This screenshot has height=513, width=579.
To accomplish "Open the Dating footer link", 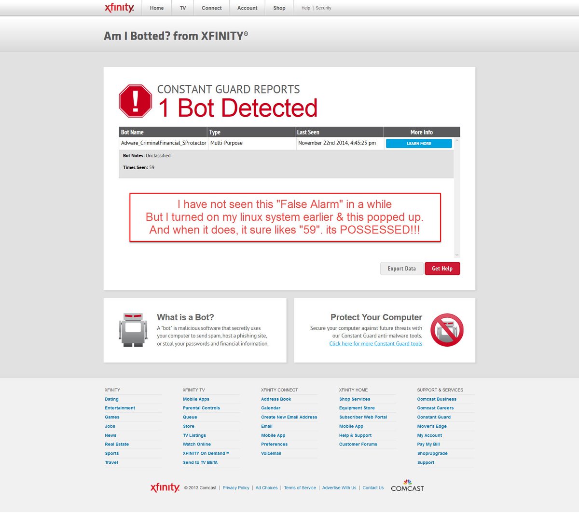I will [x=111, y=399].
